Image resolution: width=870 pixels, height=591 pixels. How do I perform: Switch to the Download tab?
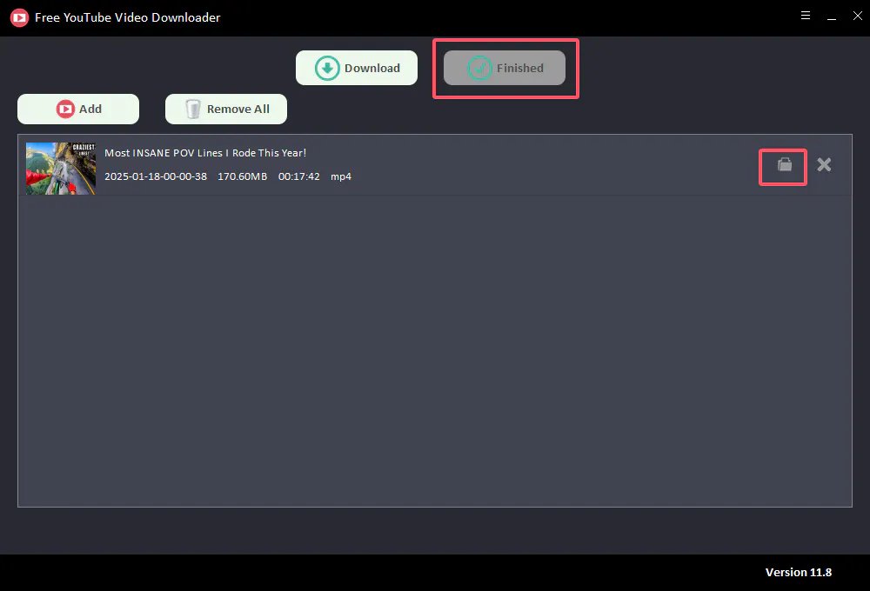[x=356, y=68]
